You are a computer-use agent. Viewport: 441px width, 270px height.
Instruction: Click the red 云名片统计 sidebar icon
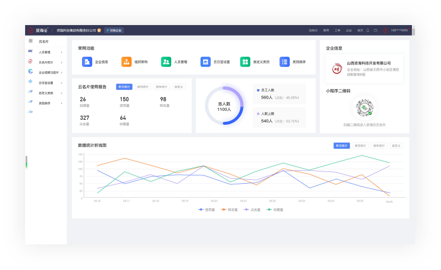30,61
